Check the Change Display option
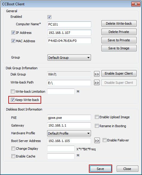 pyautogui.click(x=13, y=149)
